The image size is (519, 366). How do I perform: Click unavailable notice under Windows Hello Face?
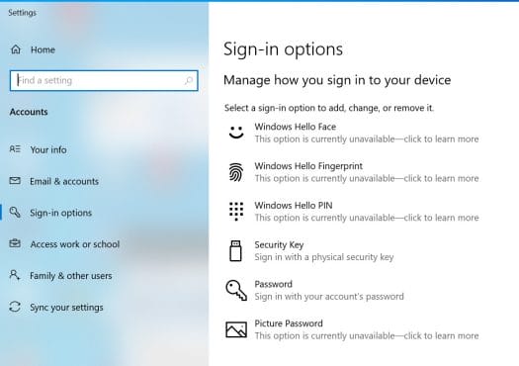367,138
